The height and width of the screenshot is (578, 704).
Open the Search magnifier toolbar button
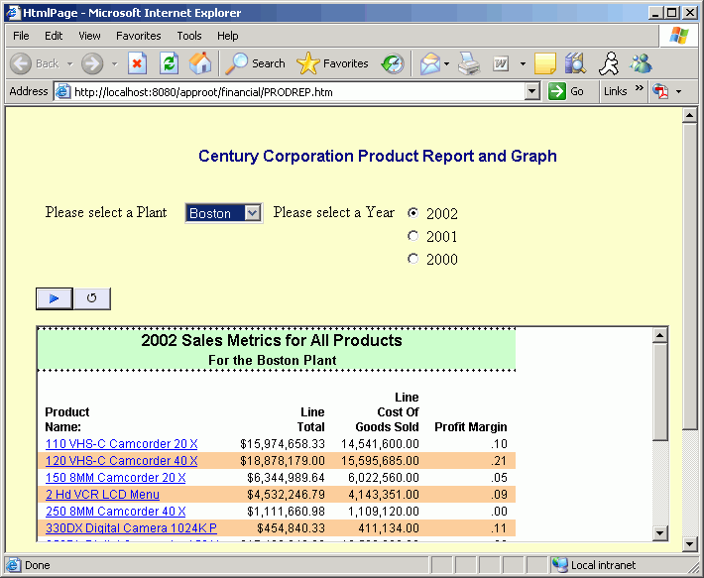click(255, 63)
